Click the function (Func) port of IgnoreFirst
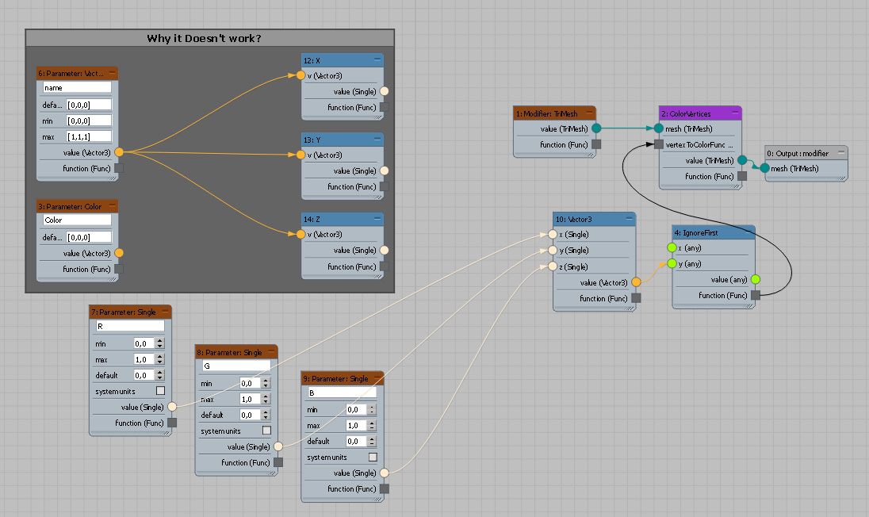Screen dimensions: 869x517 [x=756, y=295]
